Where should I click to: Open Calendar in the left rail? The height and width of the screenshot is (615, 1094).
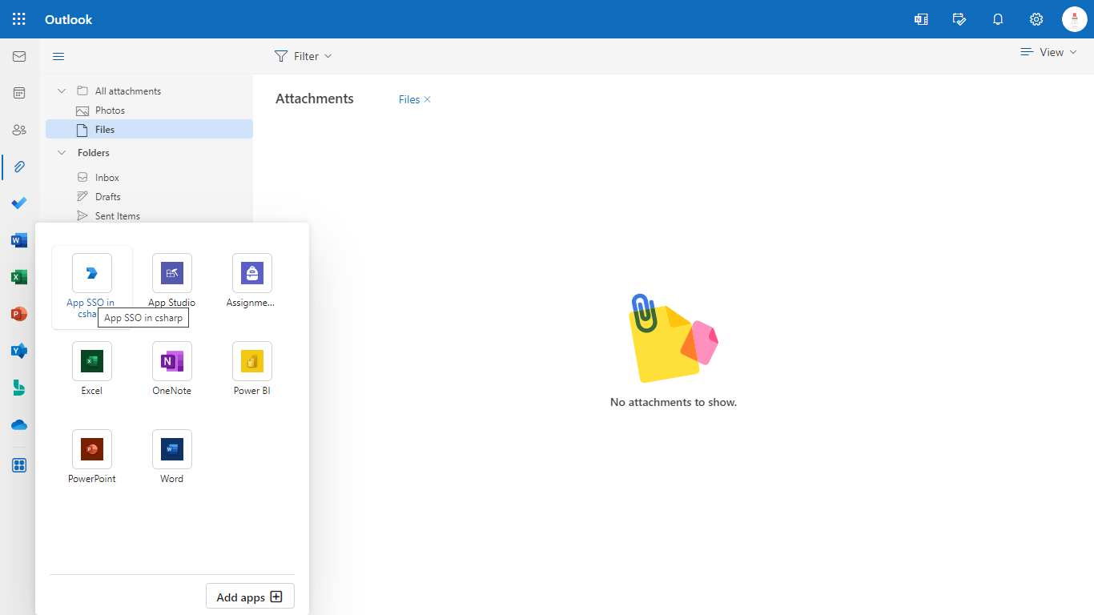19,93
